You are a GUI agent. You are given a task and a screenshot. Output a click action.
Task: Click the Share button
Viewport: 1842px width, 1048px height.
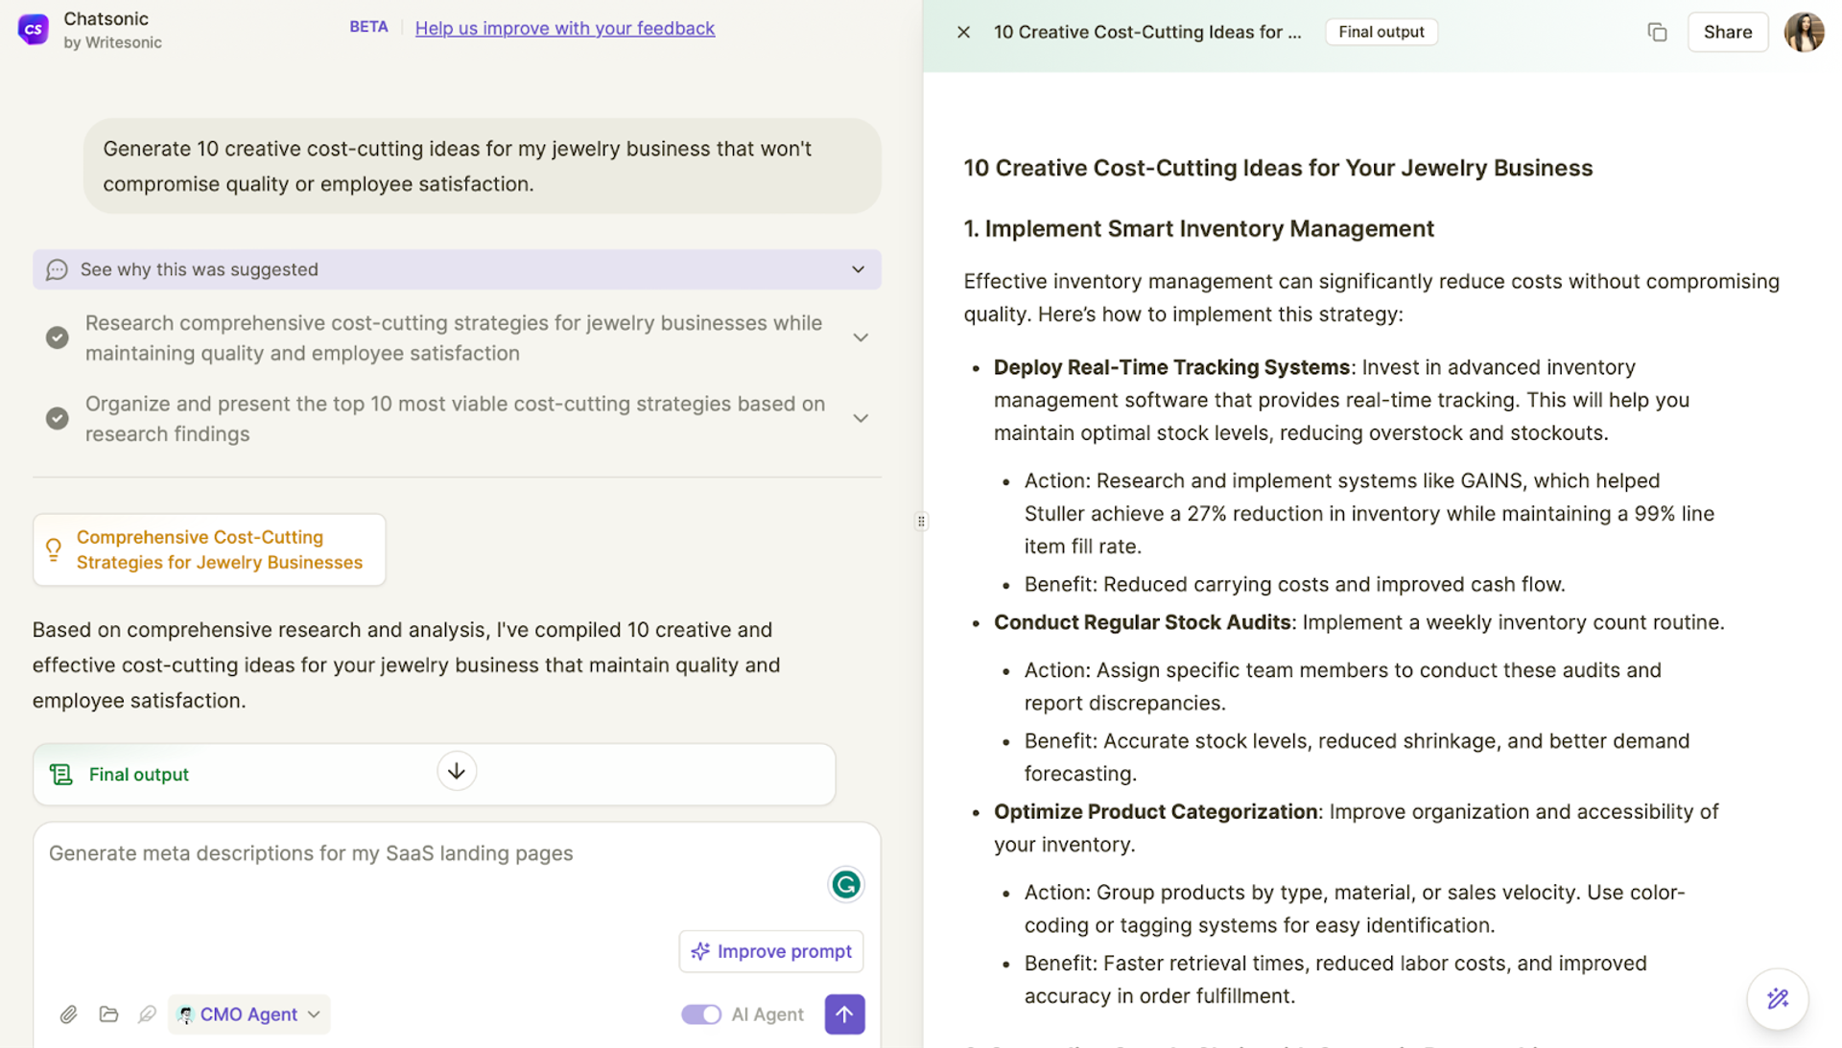[x=1727, y=32]
